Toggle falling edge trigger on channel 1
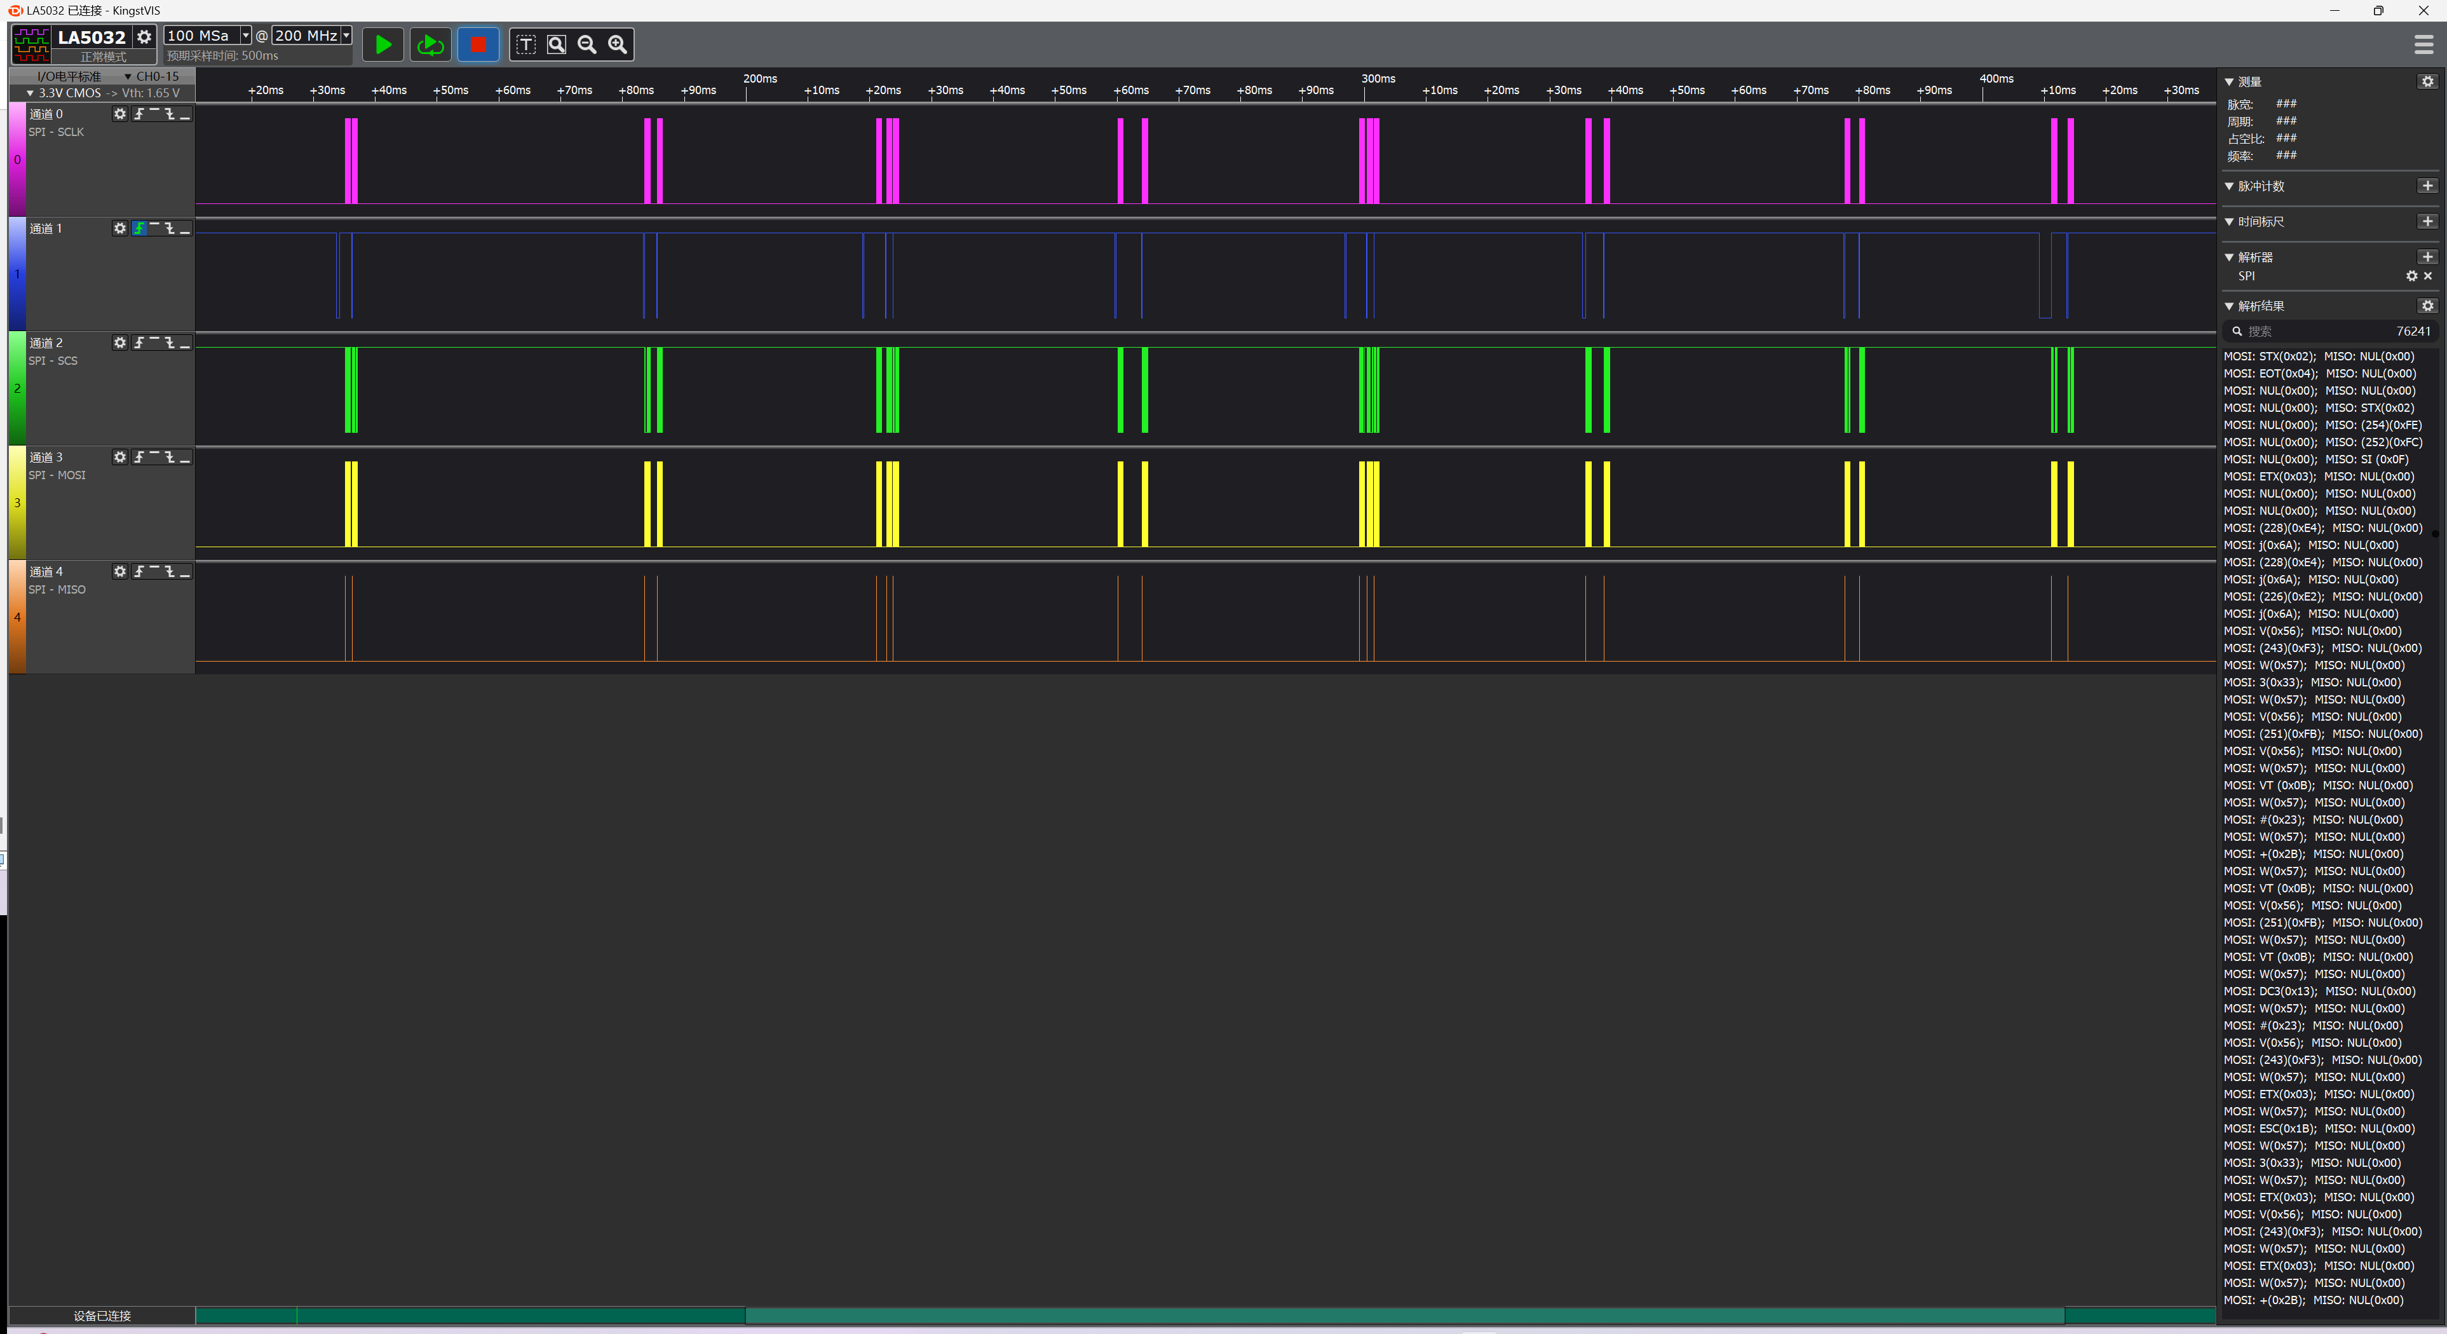The image size is (2447, 1334). [169, 228]
